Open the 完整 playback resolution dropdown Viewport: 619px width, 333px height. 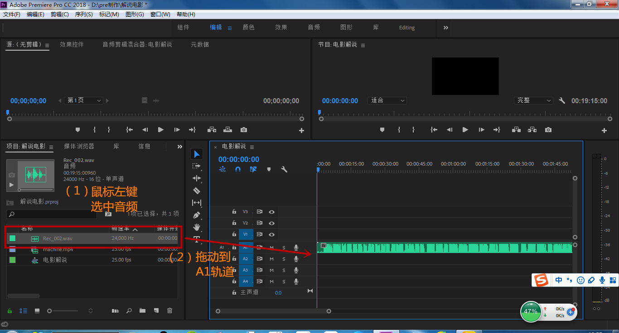[x=533, y=100]
